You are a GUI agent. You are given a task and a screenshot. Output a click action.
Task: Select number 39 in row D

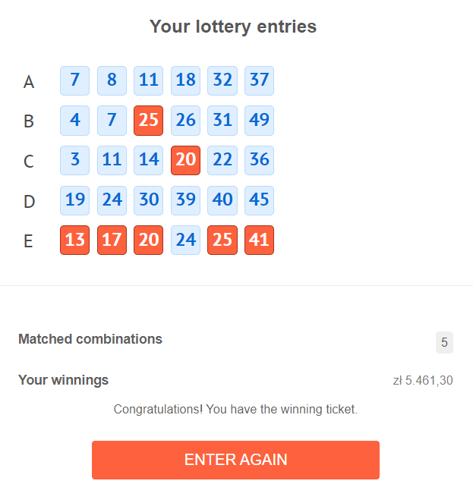(185, 200)
